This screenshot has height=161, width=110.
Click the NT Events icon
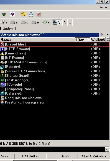coord(2,58)
